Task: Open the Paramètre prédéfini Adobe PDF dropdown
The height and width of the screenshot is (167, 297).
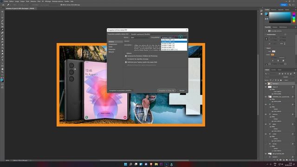Action: 159,34
